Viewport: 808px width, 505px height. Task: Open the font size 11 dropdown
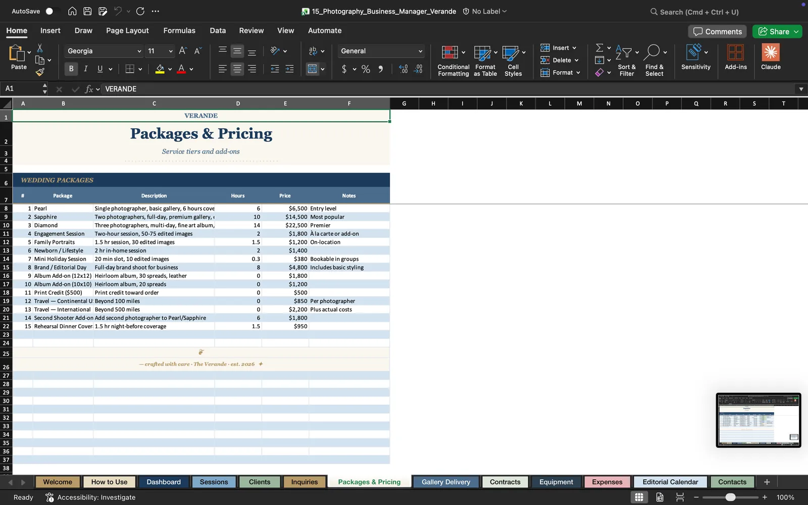[x=171, y=51]
